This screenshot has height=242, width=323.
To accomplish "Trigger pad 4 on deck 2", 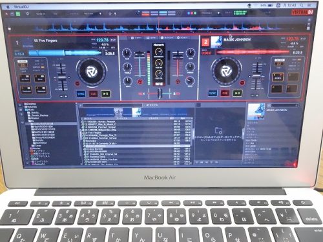I will [292, 88].
